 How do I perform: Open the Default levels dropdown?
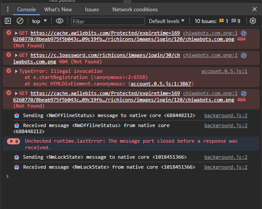tap(167, 21)
